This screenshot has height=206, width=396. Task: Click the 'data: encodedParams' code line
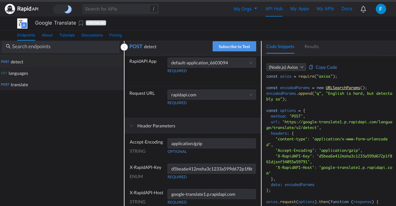292,185
